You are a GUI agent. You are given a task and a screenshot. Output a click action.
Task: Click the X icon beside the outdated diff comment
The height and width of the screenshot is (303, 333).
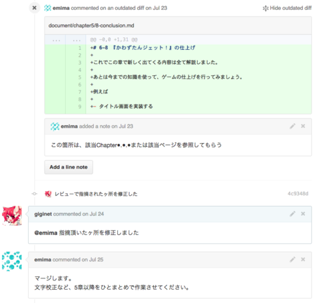(x=35, y=8)
